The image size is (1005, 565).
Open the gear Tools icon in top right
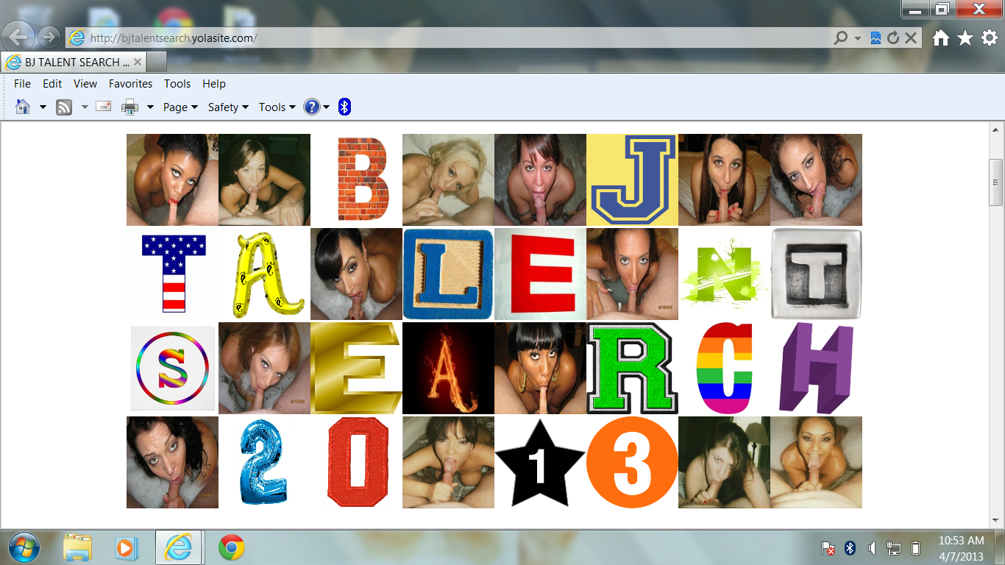pyautogui.click(x=990, y=38)
